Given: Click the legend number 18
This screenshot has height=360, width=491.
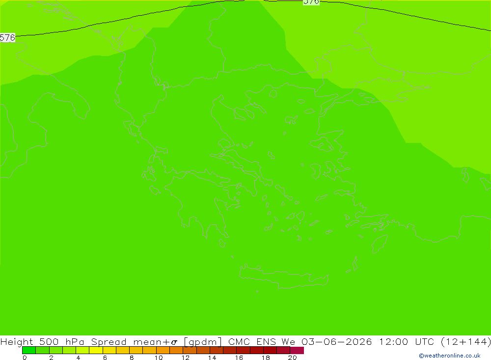Looking at the screenshot, I should (266, 358).
